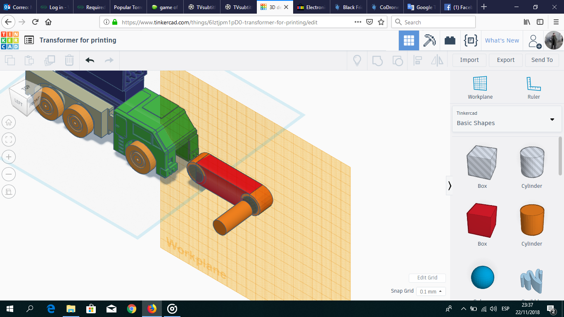Switch to the Black Friday browser tab
This screenshot has width=564, height=317.
349,7
